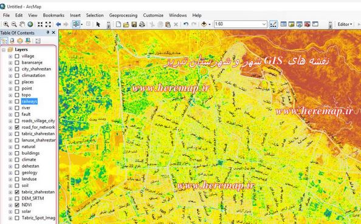Undo the last action
Image resolution: width=361 pixels, height=224 pixels.
186,24
